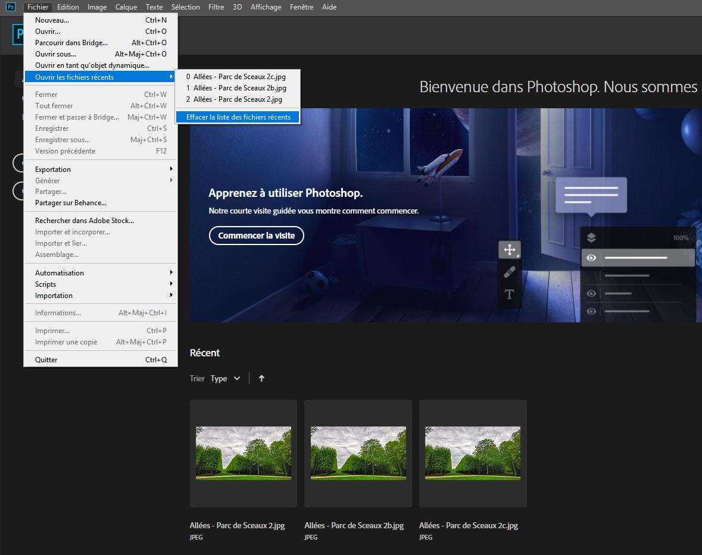Image resolution: width=702 pixels, height=555 pixels.
Task: Select Partager sur Behance...
Action: coord(101,203)
